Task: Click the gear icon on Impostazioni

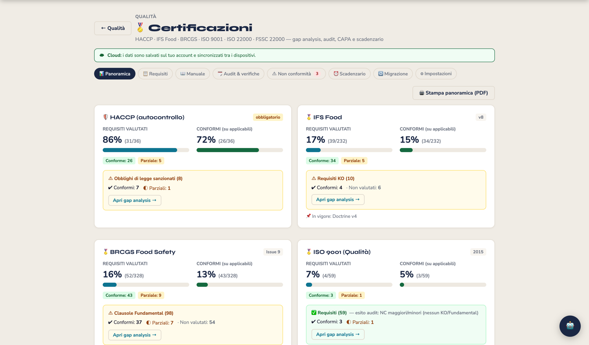Action: 422,74
